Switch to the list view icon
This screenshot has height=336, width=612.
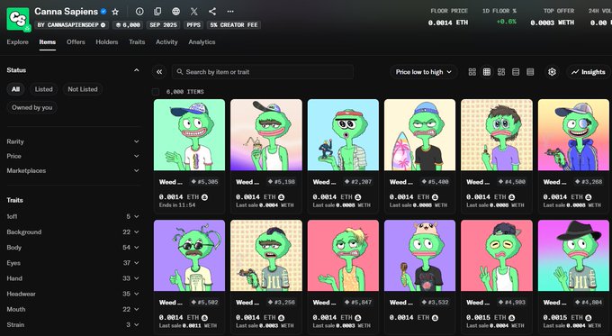point(516,72)
